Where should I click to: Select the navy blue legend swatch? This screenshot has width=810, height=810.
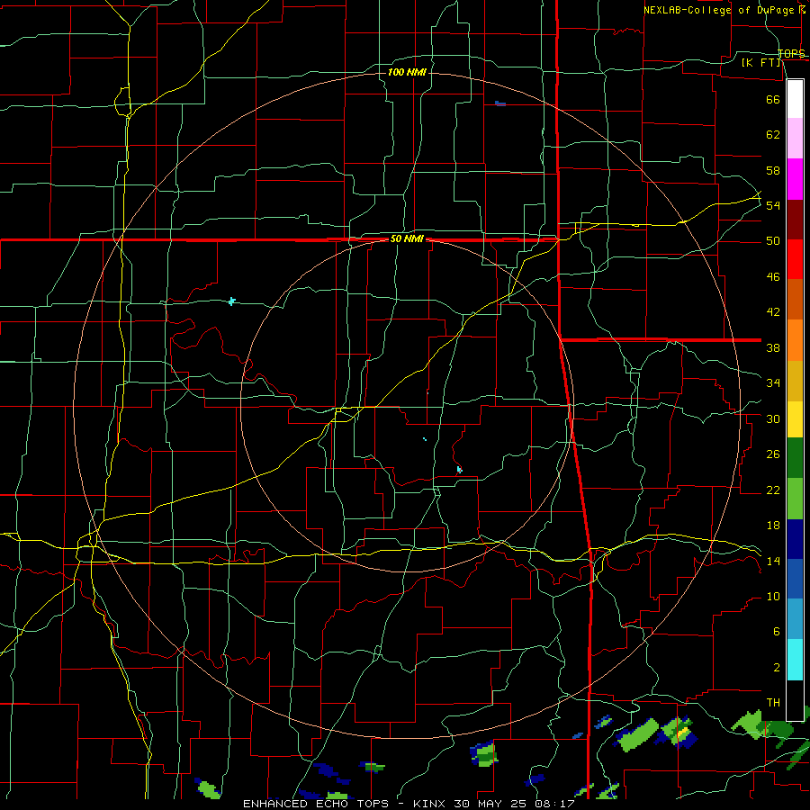(795, 539)
